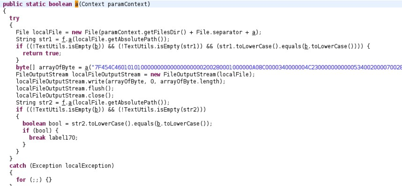Click the try keyword
Image resolution: width=402 pixels, height=186 pixels.
14,18
